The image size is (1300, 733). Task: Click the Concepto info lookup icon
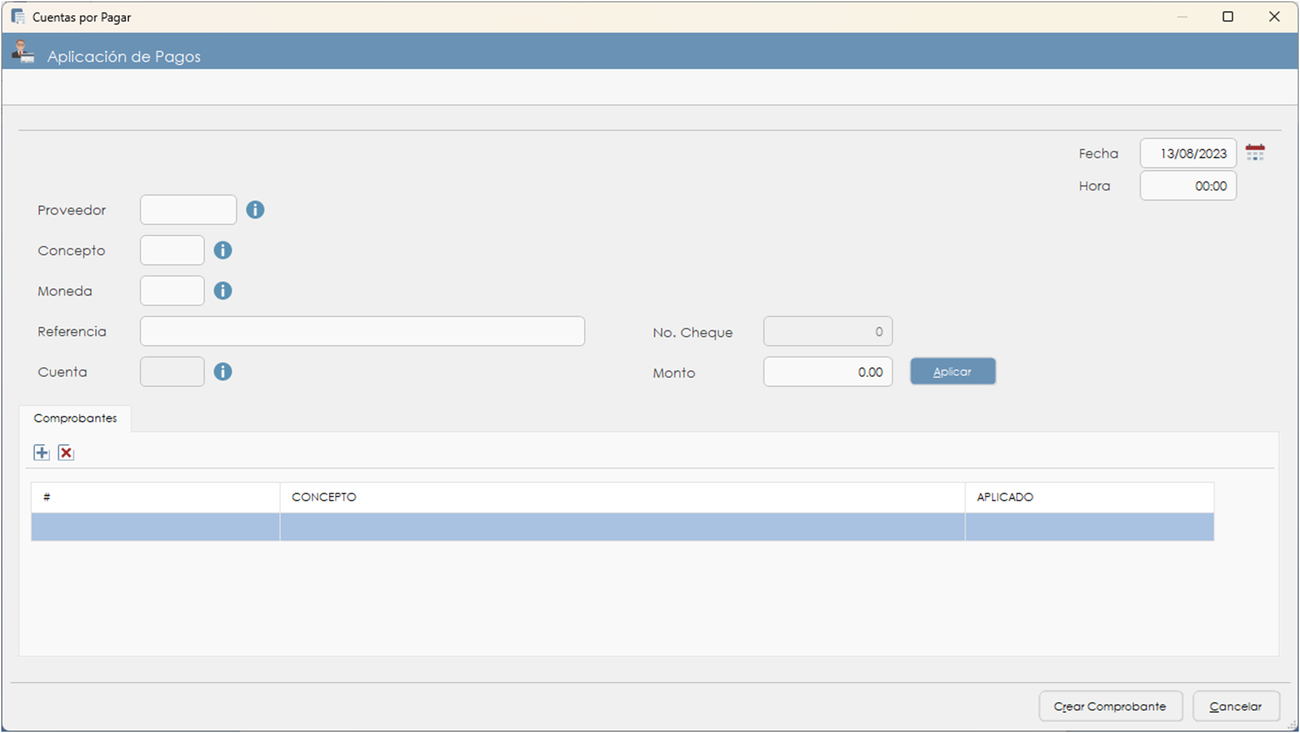pyautogui.click(x=223, y=251)
